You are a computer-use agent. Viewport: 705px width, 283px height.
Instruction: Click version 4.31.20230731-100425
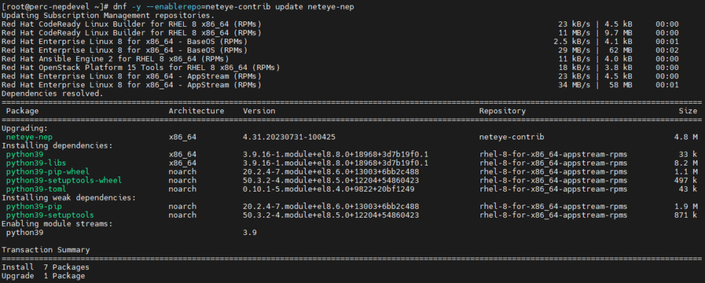[x=289, y=137]
